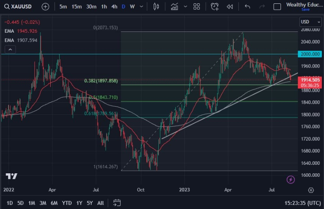Open the go-to-date calendar icon
Image resolution: width=324 pixels, height=209 pixels.
tap(117, 203)
